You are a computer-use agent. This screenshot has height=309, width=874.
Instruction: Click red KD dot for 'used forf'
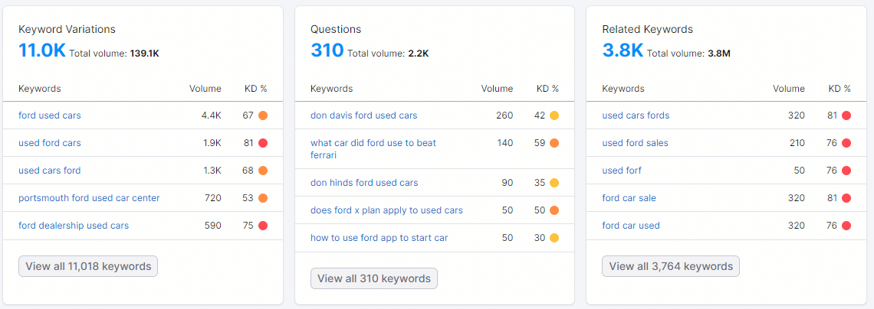point(846,171)
